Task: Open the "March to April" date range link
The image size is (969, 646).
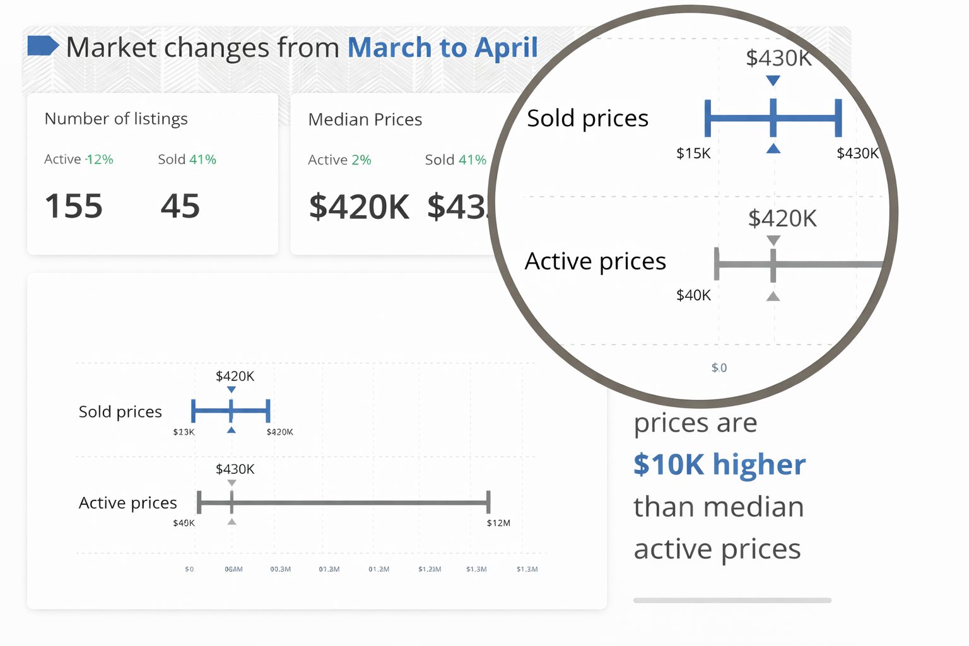Action: (x=442, y=48)
